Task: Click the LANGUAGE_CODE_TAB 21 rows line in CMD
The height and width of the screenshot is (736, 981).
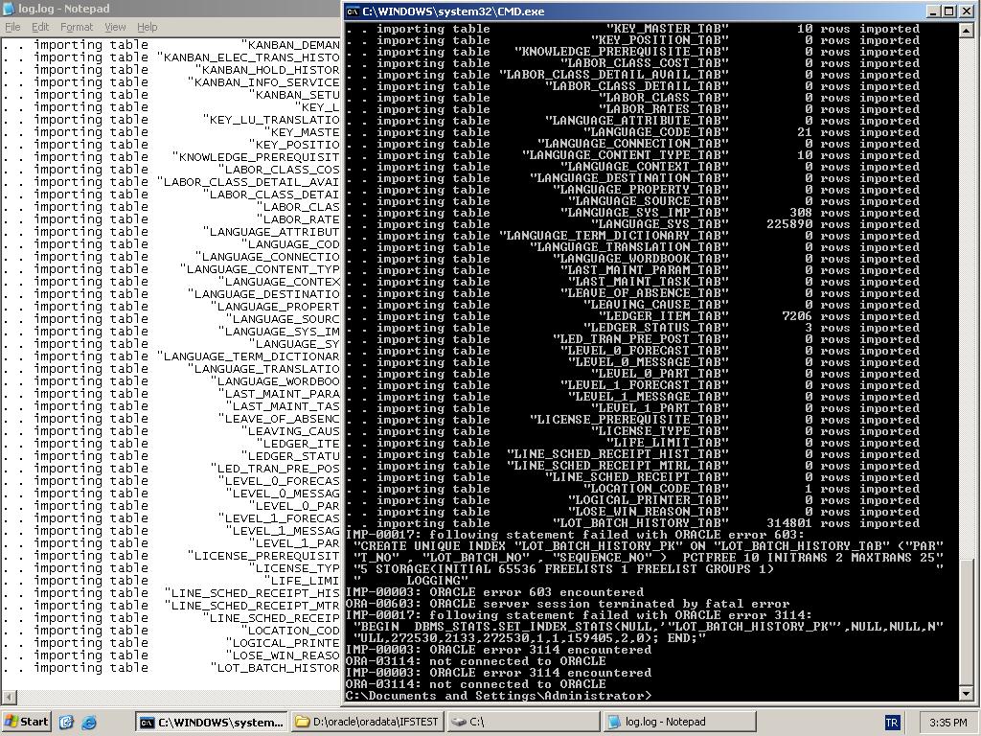Action: coord(633,132)
